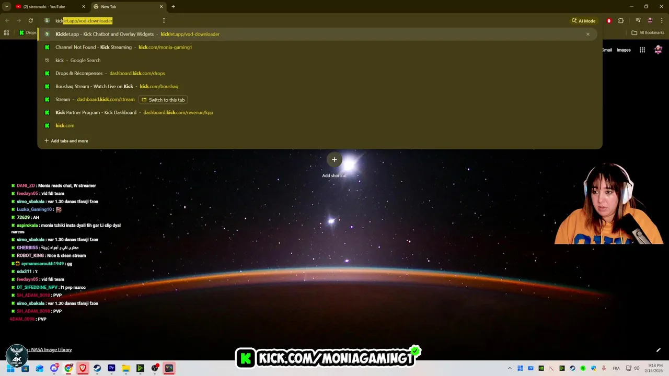Viewport: 669px width, 376px height.
Task: Open the volume speaker tray icon
Action: (638, 369)
